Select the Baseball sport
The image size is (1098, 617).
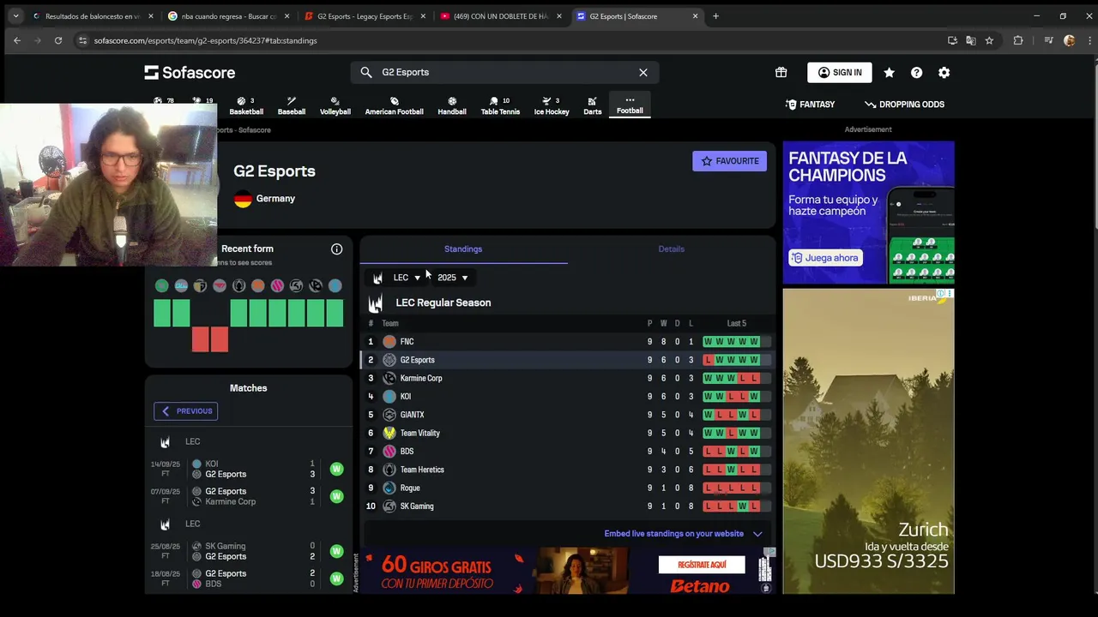(x=292, y=105)
